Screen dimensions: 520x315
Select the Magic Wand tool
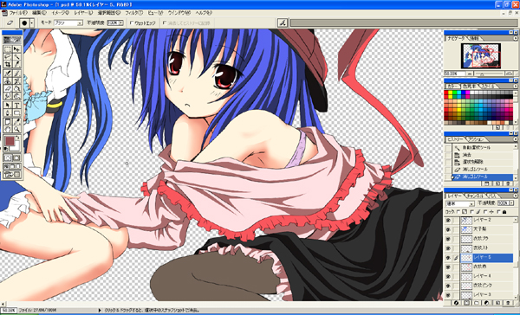(16, 56)
